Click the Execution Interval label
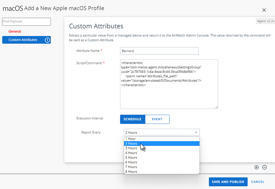275x189 pixels. 90,118
